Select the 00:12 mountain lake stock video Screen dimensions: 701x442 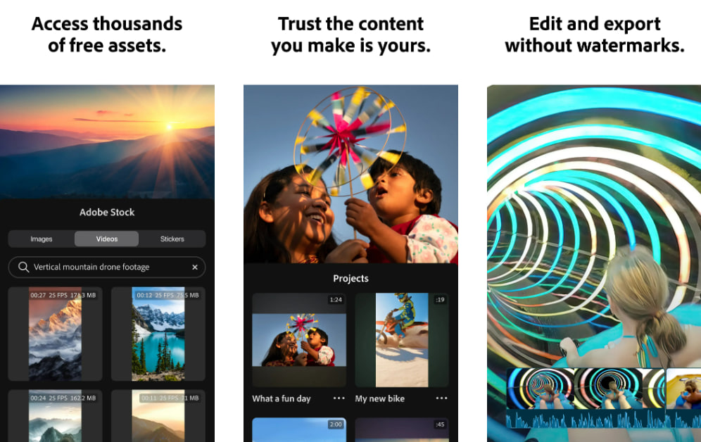point(158,334)
